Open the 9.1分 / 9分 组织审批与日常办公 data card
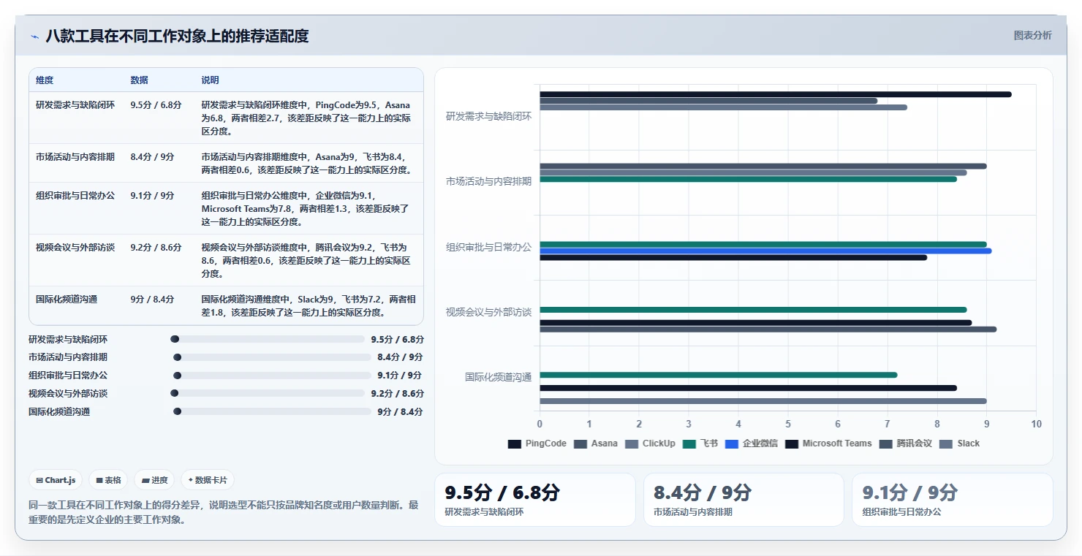This screenshot has width=1082, height=556. pyautogui.click(x=952, y=500)
